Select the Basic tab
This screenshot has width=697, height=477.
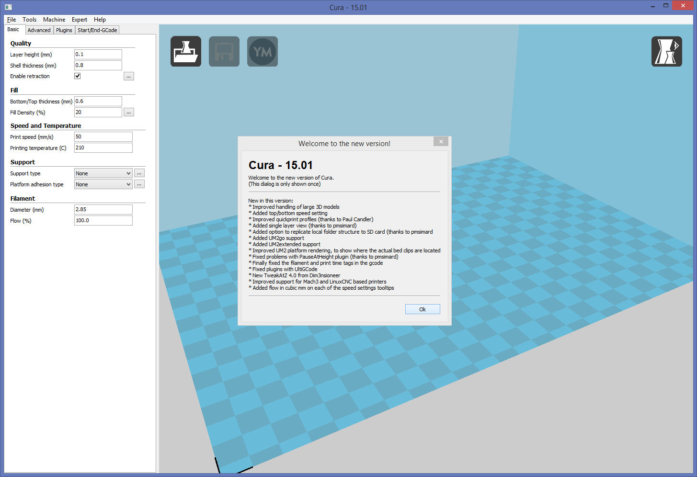click(x=13, y=29)
